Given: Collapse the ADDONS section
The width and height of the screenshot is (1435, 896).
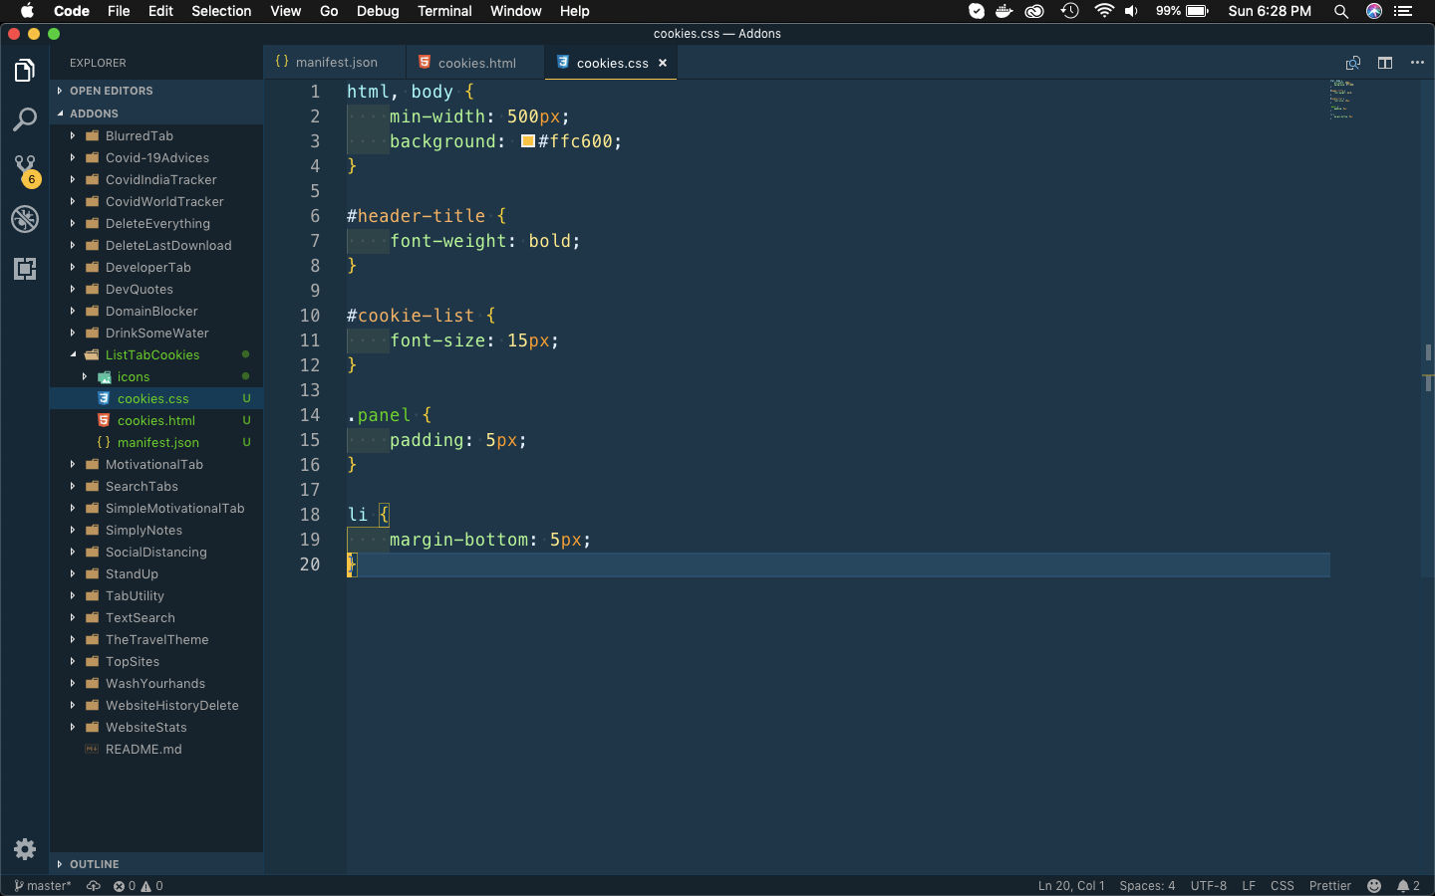Looking at the screenshot, I should [x=156, y=113].
